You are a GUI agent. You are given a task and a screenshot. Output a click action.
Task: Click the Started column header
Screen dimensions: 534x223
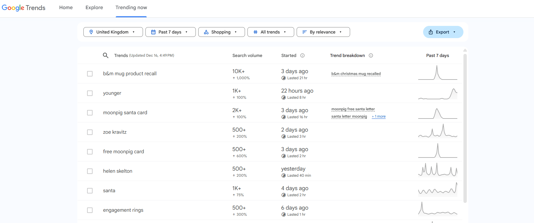click(289, 55)
